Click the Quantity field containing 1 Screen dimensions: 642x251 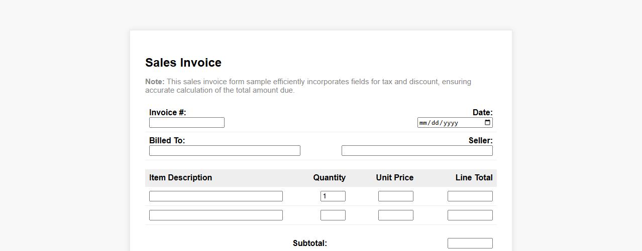coord(333,196)
